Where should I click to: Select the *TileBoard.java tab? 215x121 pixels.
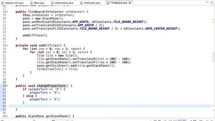[119, 3]
